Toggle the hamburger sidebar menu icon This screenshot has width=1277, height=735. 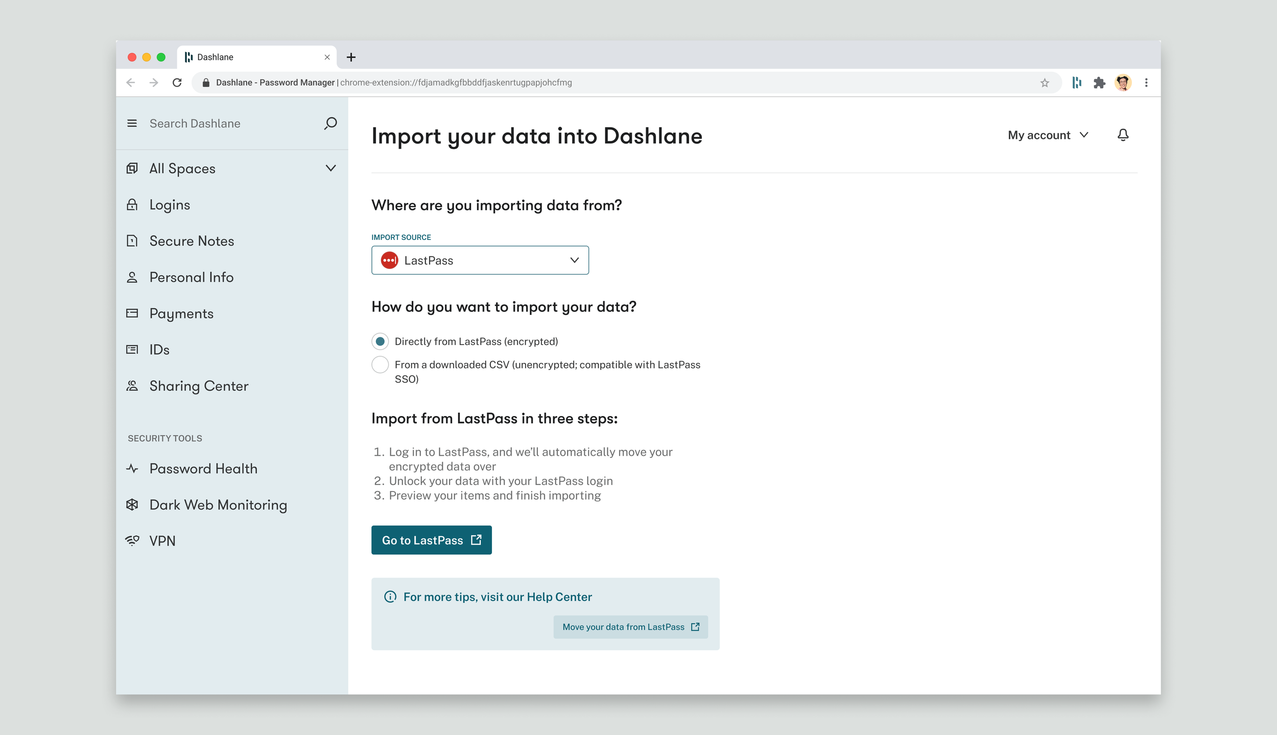click(132, 124)
